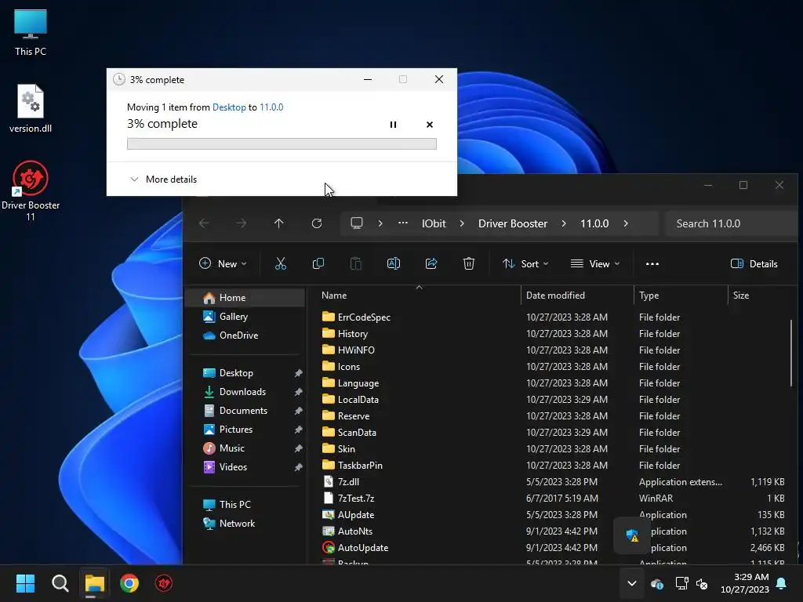Click the Driver Booster taskbar icon
Image resolution: width=803 pixels, height=602 pixels.
[x=164, y=583]
